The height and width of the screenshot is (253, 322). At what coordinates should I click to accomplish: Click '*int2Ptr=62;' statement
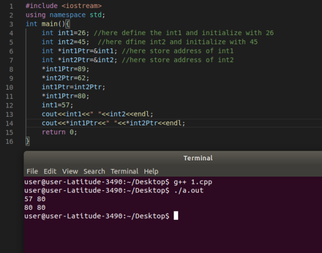tap(66, 78)
